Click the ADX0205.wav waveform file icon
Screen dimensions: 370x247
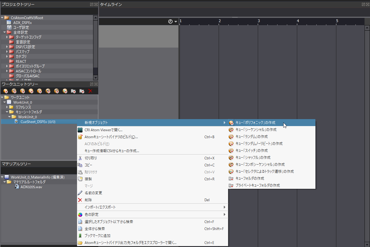[x=17, y=187]
